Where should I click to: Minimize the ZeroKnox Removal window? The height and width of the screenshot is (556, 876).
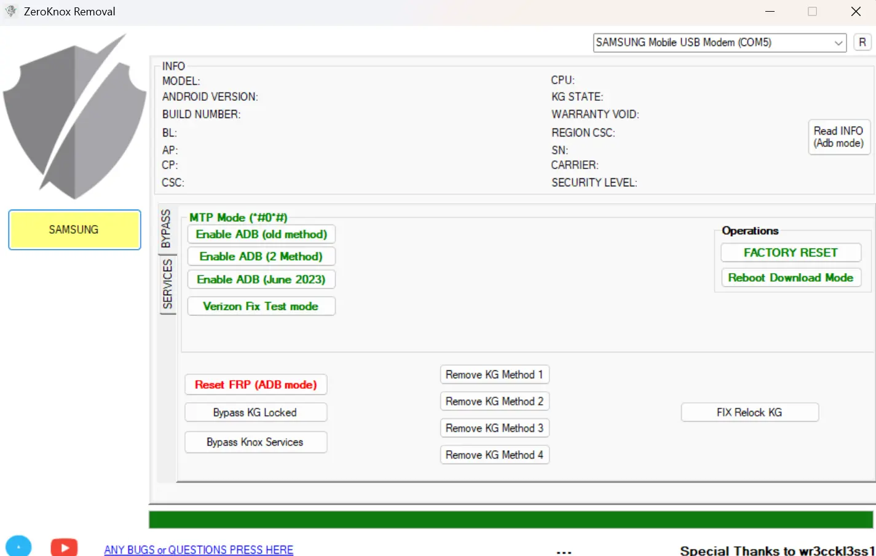pos(770,12)
